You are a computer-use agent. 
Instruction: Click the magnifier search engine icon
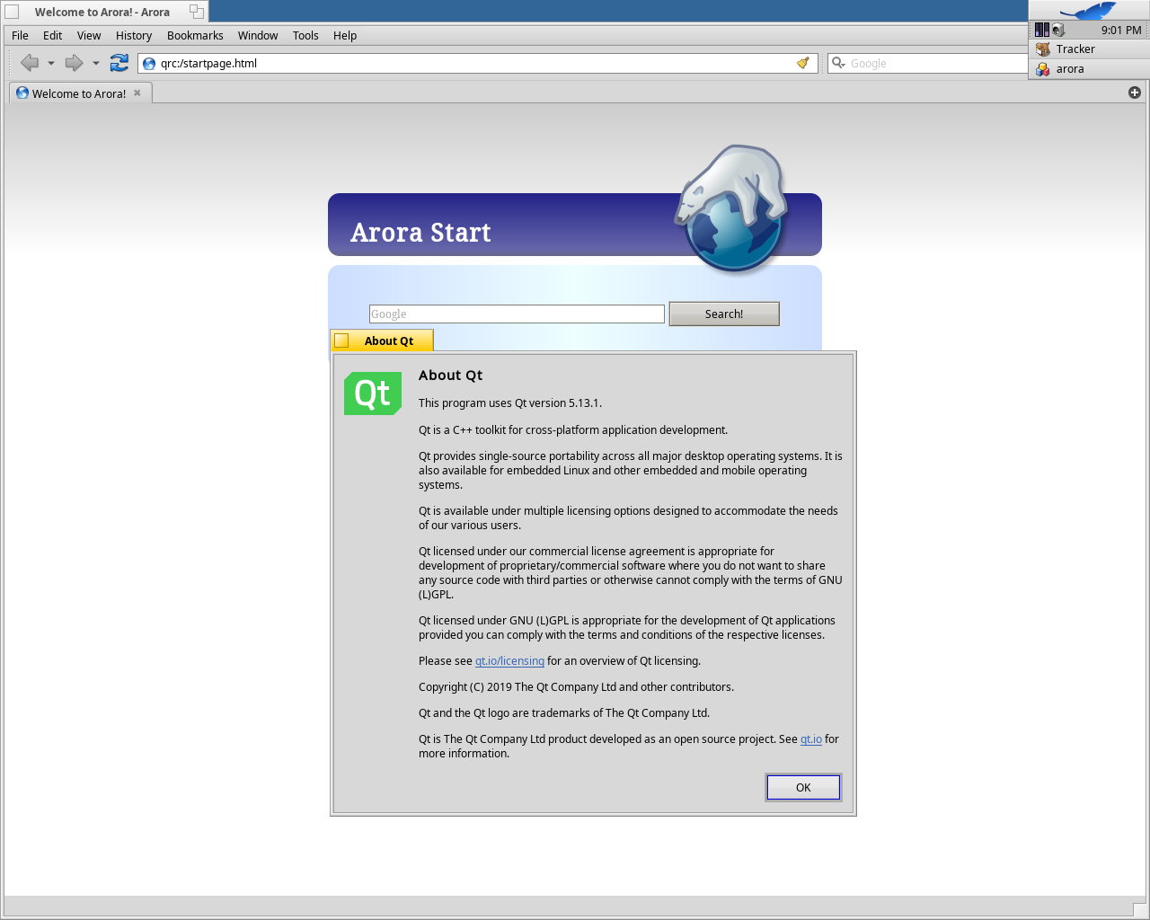tap(838, 63)
